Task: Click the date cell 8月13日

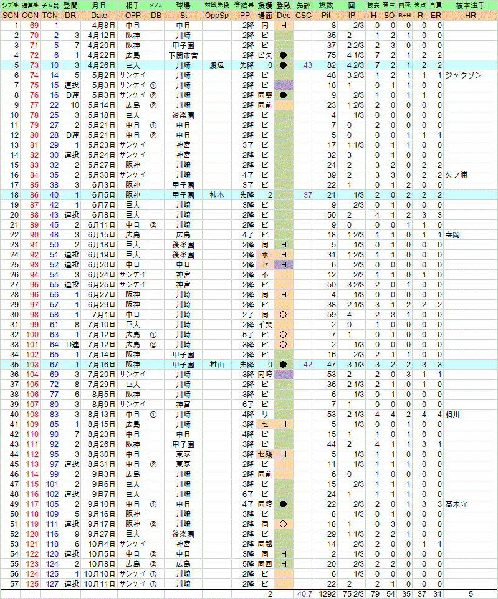Action: click(x=101, y=415)
